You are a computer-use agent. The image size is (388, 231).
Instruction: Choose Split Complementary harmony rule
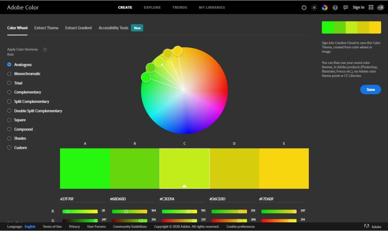pos(28,101)
